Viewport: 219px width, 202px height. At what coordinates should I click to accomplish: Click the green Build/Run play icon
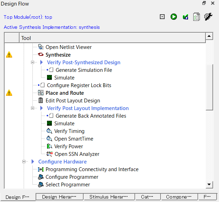click(x=174, y=17)
